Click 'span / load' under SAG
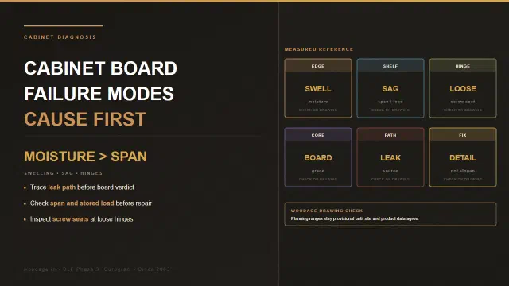This screenshot has width=509, height=286. coord(390,102)
